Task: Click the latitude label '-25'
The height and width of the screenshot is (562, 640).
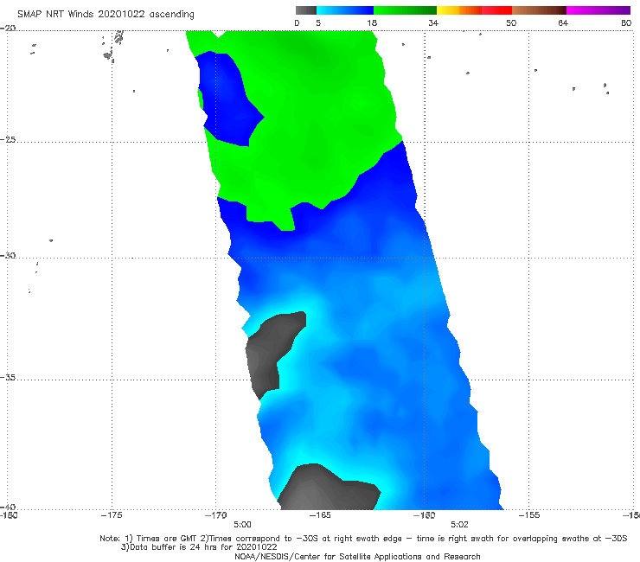Action: point(8,139)
